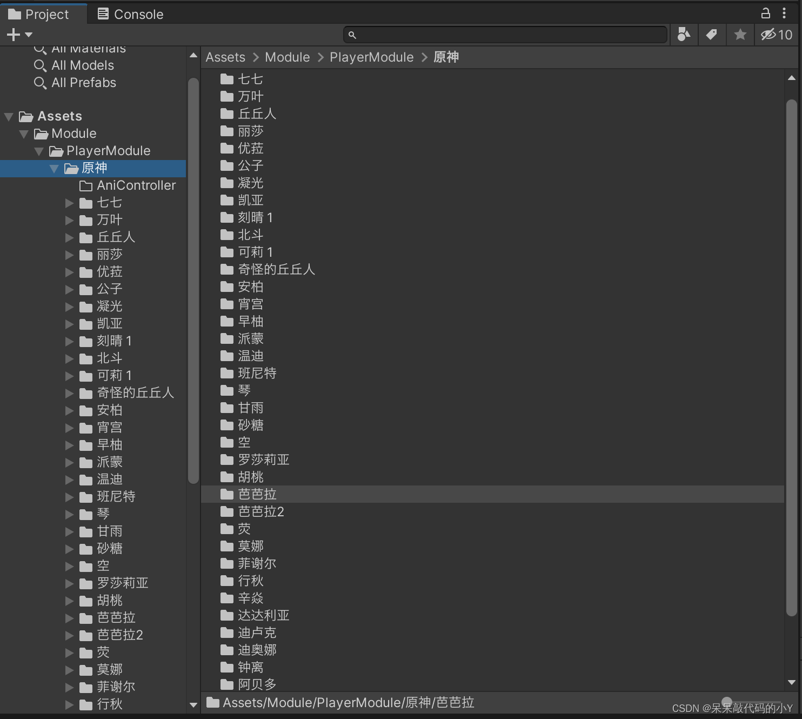Switch to the Console tab
This screenshot has width=802, height=719.
(x=130, y=14)
